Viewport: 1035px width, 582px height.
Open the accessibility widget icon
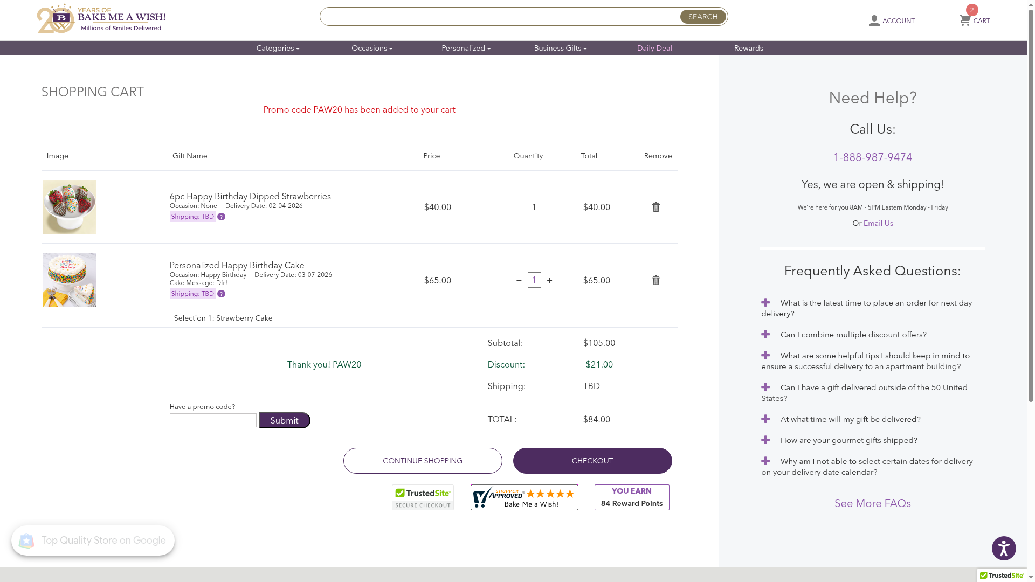(x=1003, y=548)
